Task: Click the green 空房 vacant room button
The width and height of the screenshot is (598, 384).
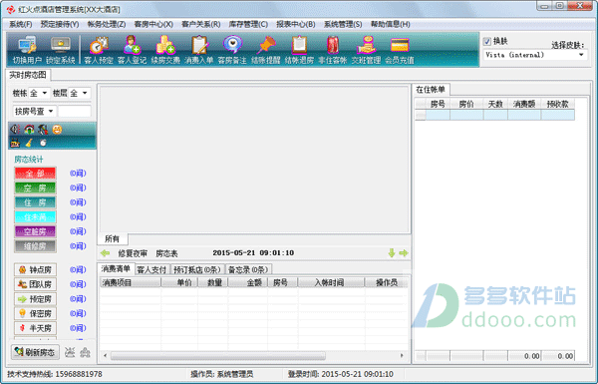Action: (35, 188)
